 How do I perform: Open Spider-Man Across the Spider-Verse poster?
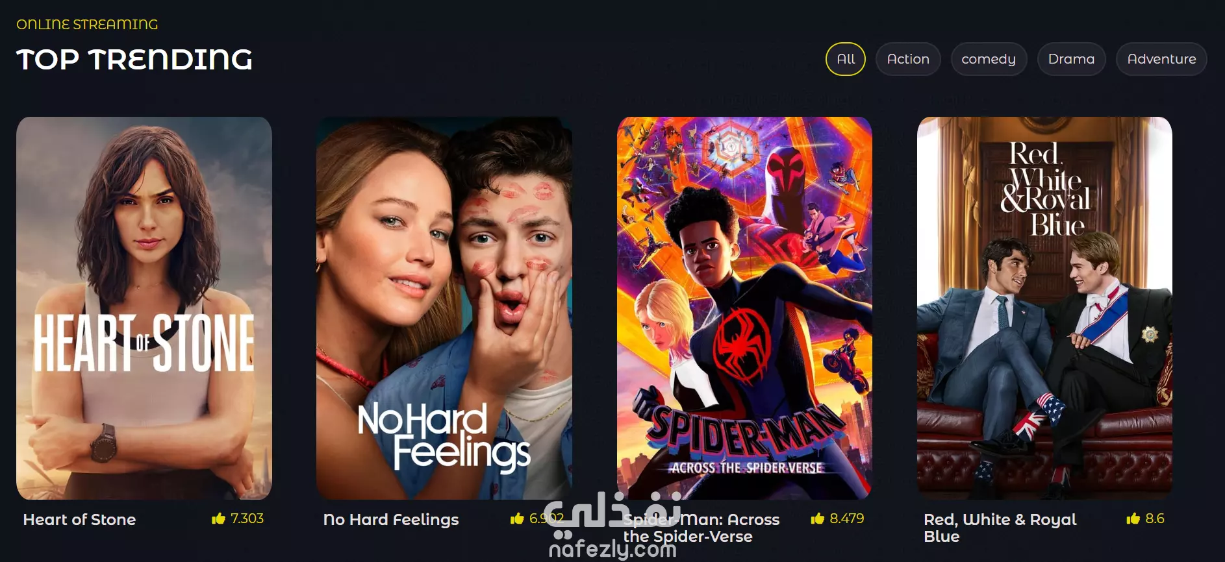pos(744,308)
